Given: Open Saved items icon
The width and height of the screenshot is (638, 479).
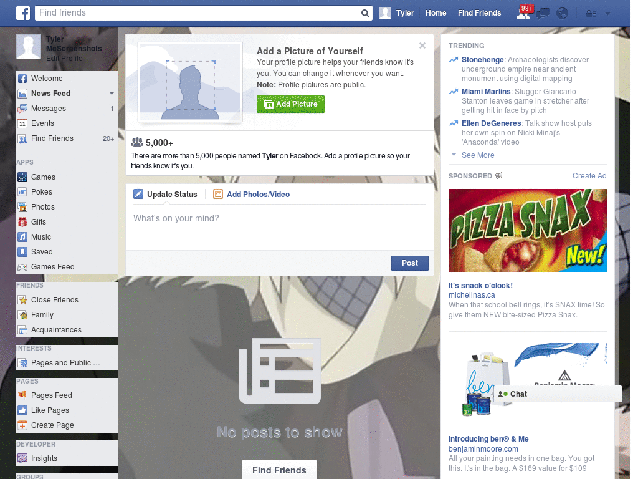Looking at the screenshot, I should point(22,252).
